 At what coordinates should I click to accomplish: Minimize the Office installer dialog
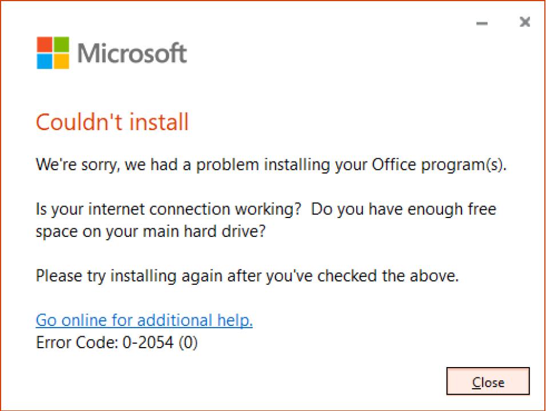[x=482, y=23]
